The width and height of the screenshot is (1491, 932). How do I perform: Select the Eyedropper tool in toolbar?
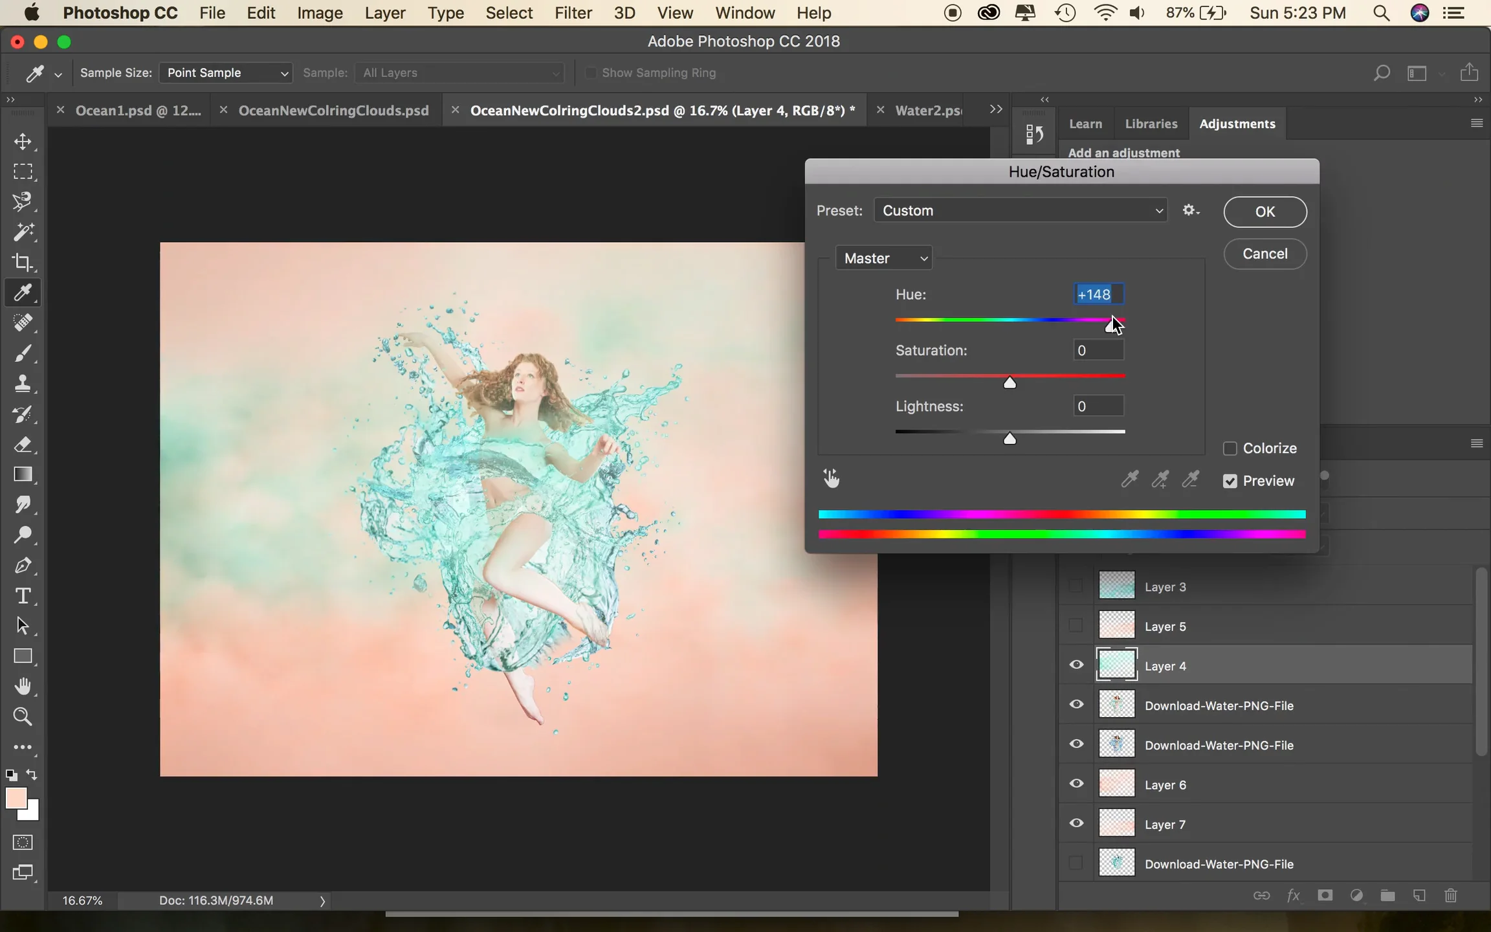tap(23, 293)
